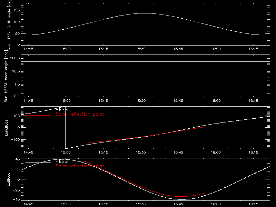Click the 100 tick on the Longitude axis
This screenshot has width=276, height=207.
tap(16, 116)
